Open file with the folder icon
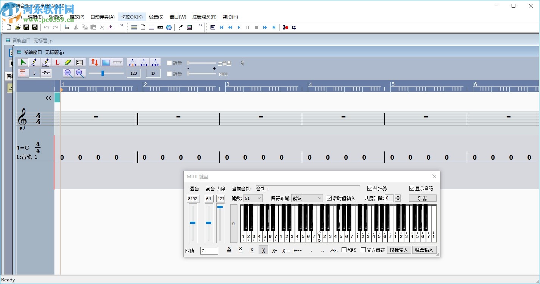This screenshot has width=540, height=284. 17,28
